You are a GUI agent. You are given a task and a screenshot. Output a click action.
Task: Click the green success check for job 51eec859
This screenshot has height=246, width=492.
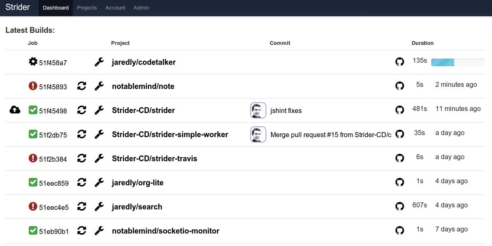pos(33,182)
